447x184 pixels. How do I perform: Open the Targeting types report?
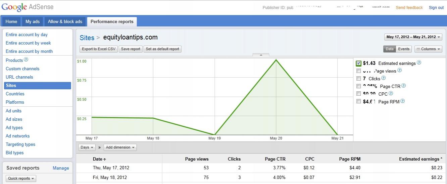pos(20,144)
